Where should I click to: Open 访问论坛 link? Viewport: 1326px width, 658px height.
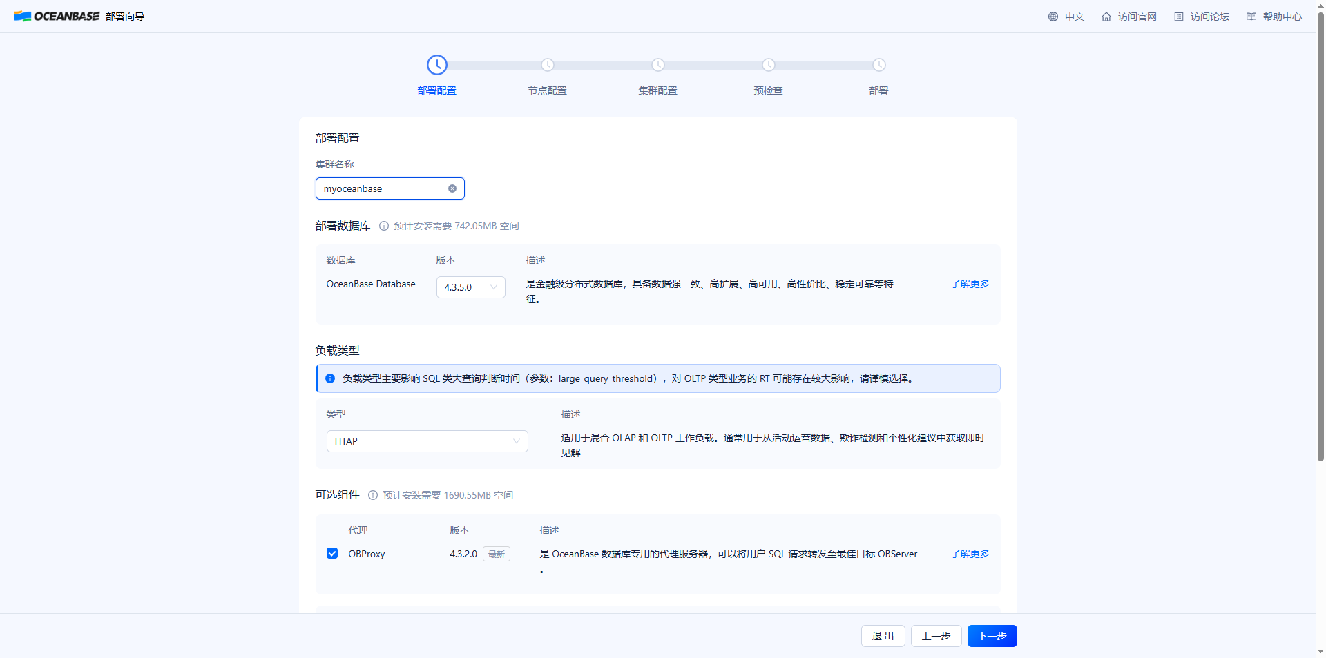(x=1210, y=17)
